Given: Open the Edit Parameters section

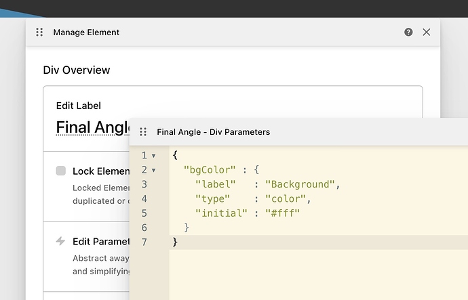Looking at the screenshot, I should (x=101, y=242).
